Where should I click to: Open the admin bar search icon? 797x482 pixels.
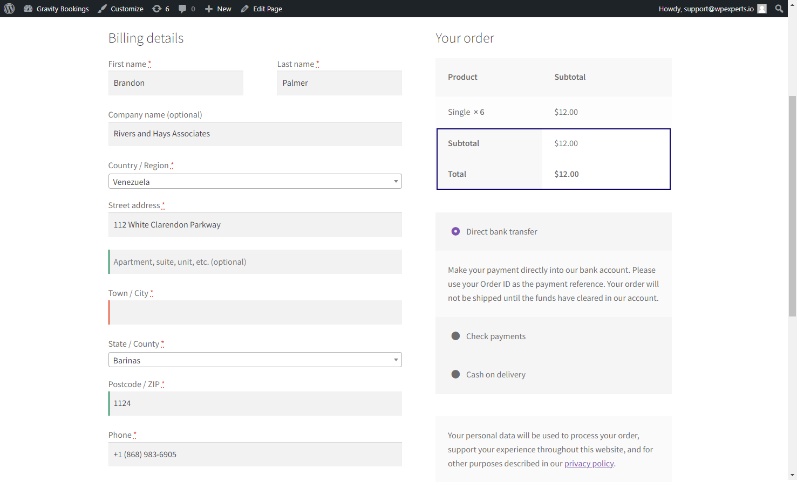click(779, 9)
